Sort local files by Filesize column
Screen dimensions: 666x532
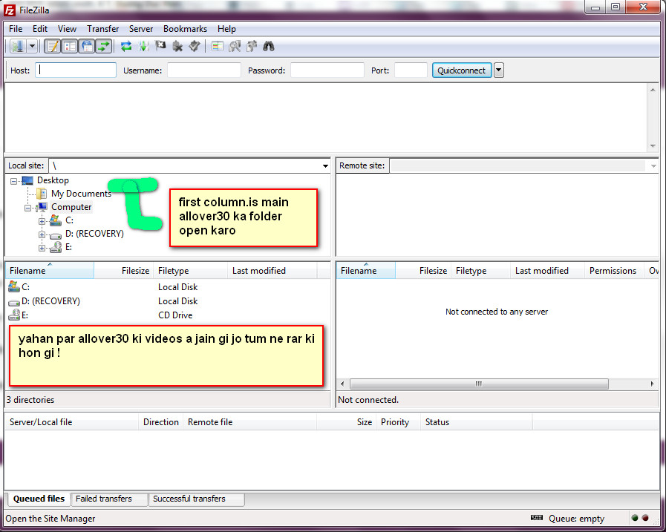(x=123, y=271)
